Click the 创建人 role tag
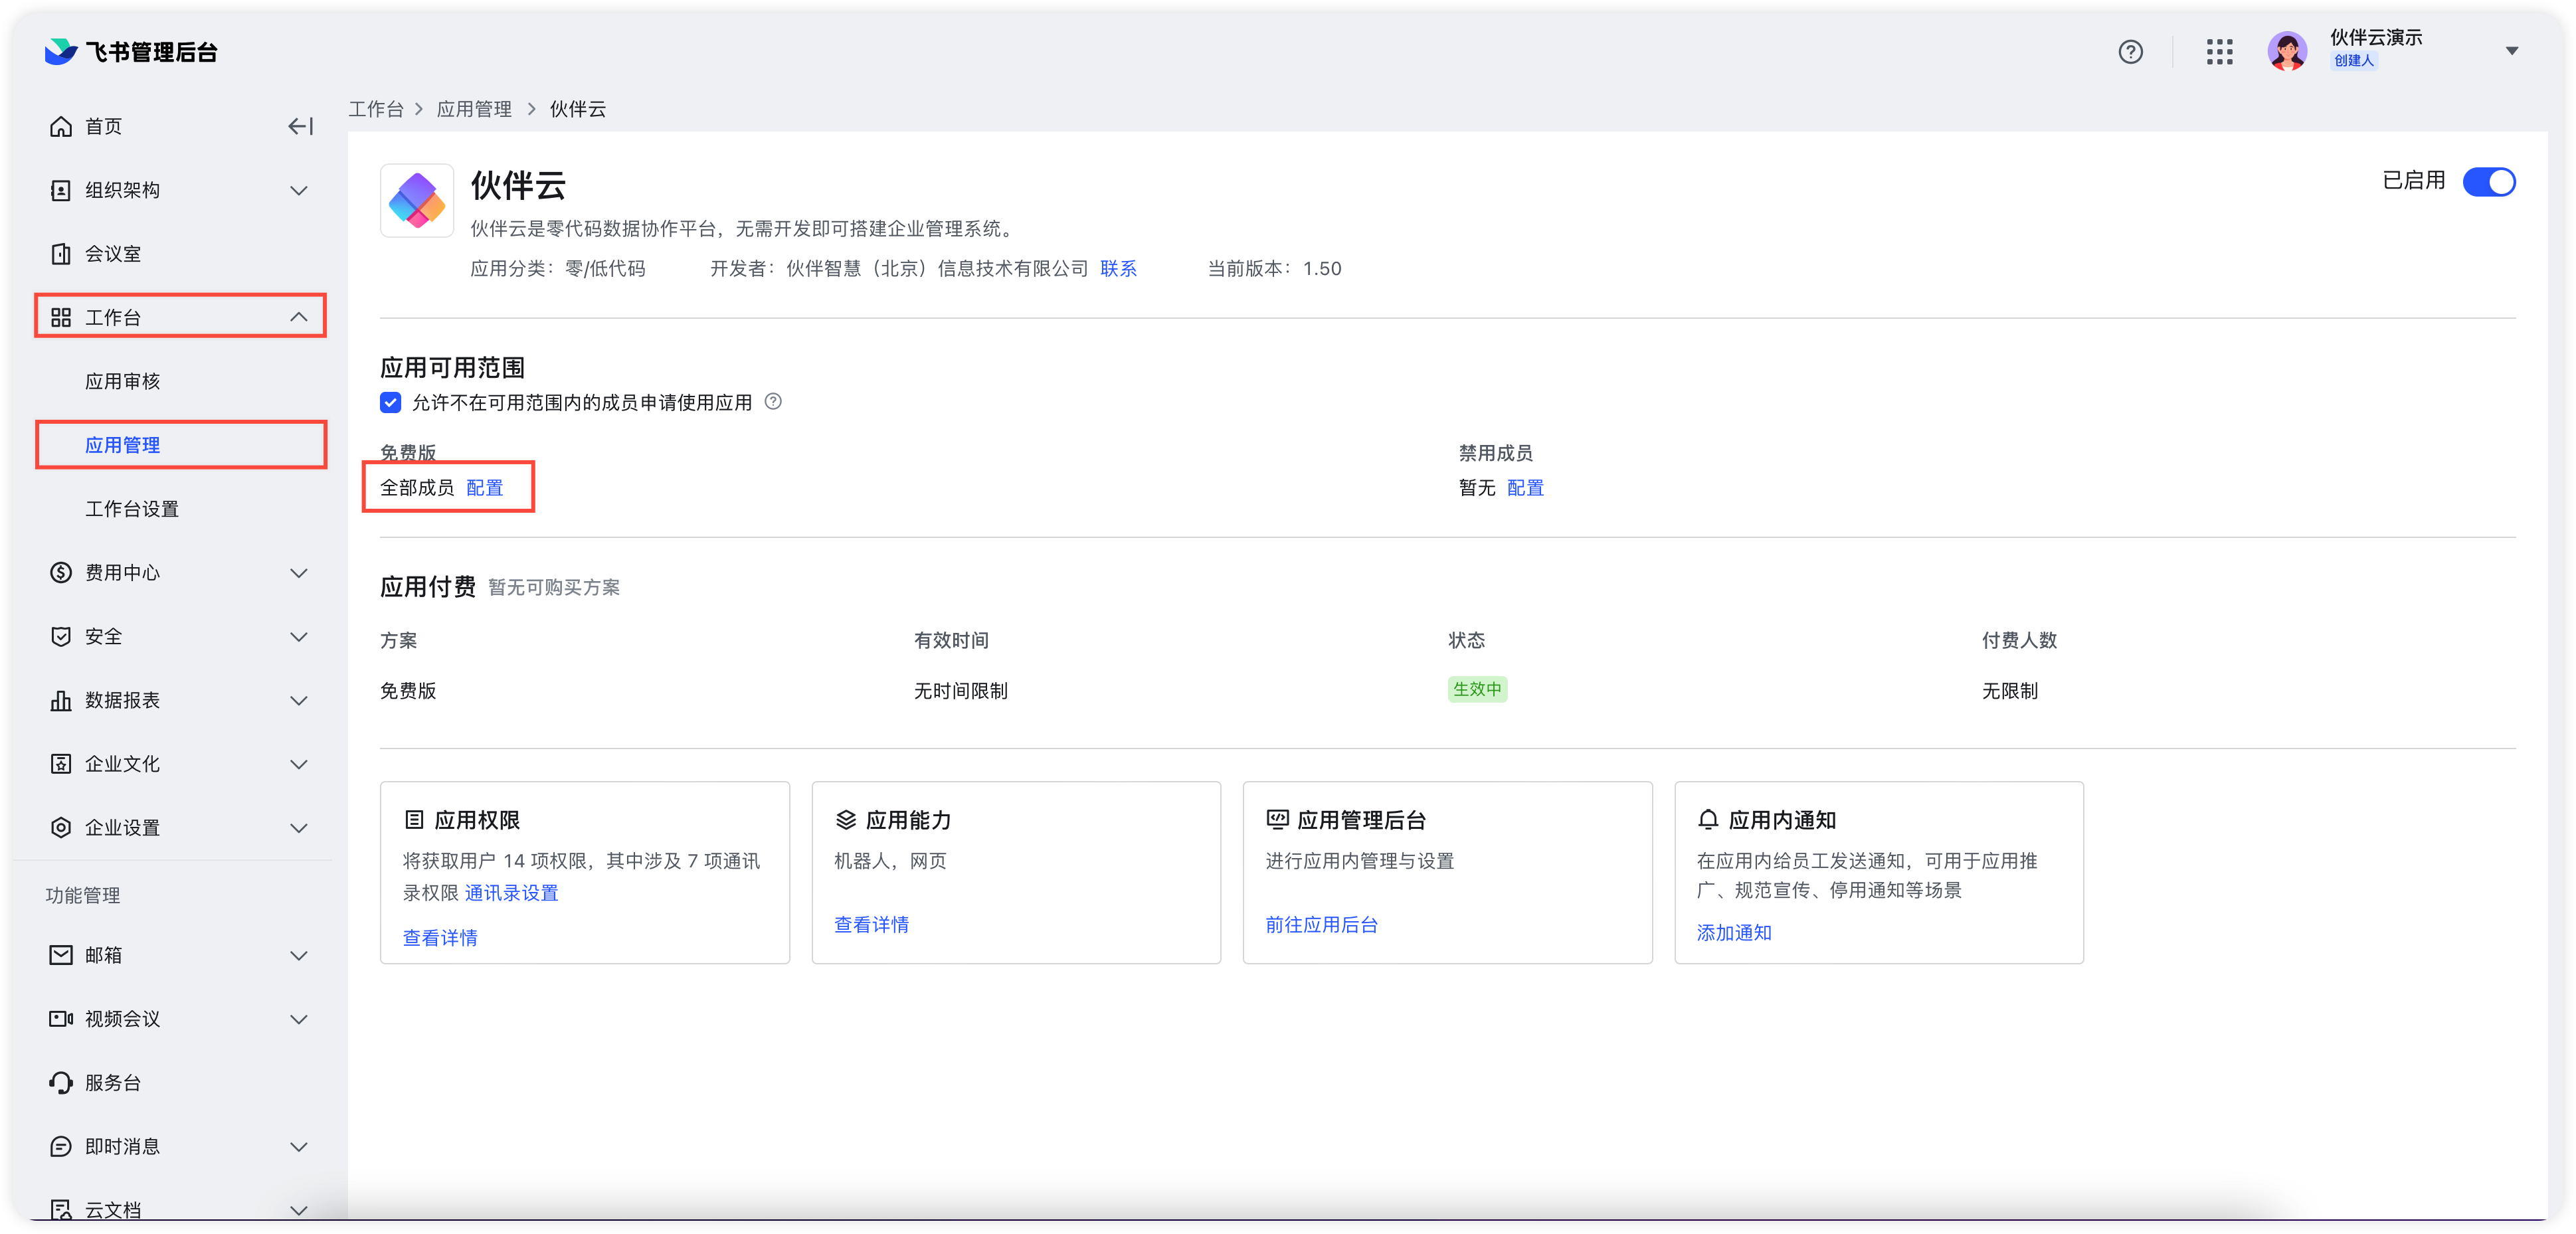The height and width of the screenshot is (1234, 2576). 2354,61
